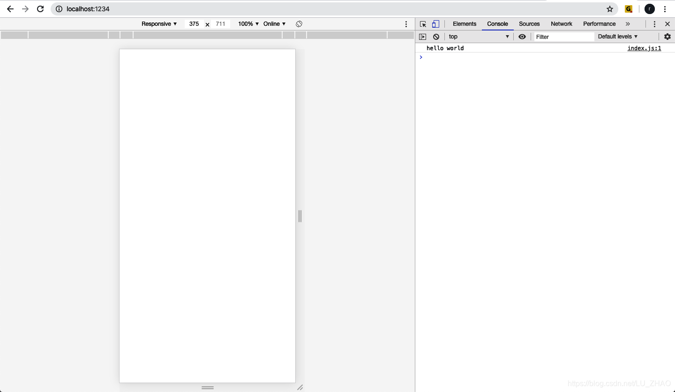
Task: Open the Online throttling dropdown
Action: [275, 24]
